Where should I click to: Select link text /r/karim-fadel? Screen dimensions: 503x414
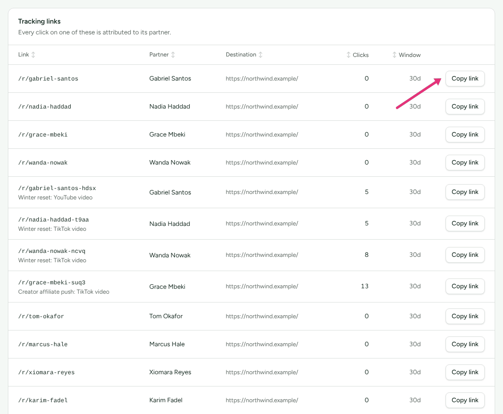[x=43, y=400]
